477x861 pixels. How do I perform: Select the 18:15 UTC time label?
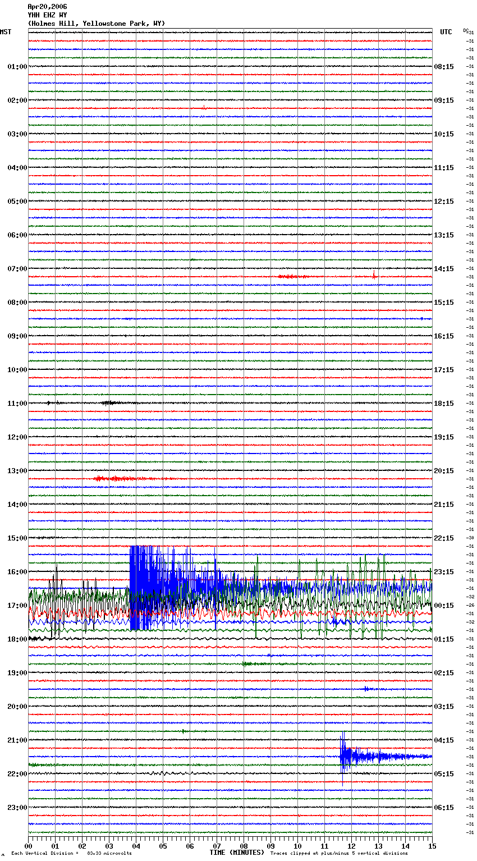point(444,404)
